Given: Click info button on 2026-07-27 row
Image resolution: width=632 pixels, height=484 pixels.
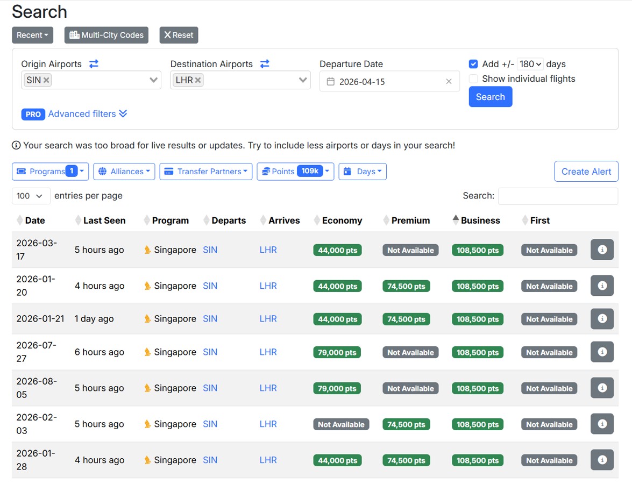Looking at the screenshot, I should tap(602, 352).
